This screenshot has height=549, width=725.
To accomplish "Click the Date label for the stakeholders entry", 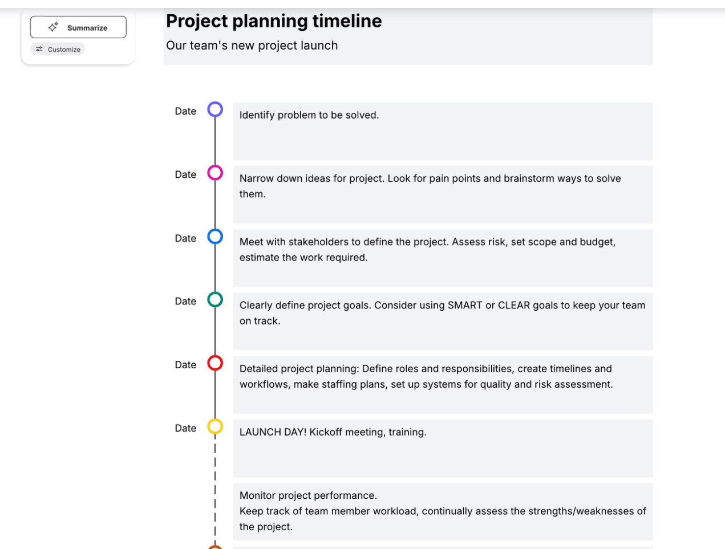I will tap(185, 238).
